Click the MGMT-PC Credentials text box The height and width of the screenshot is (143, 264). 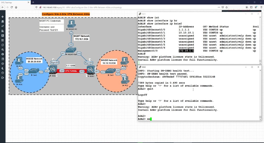tap(51, 25)
